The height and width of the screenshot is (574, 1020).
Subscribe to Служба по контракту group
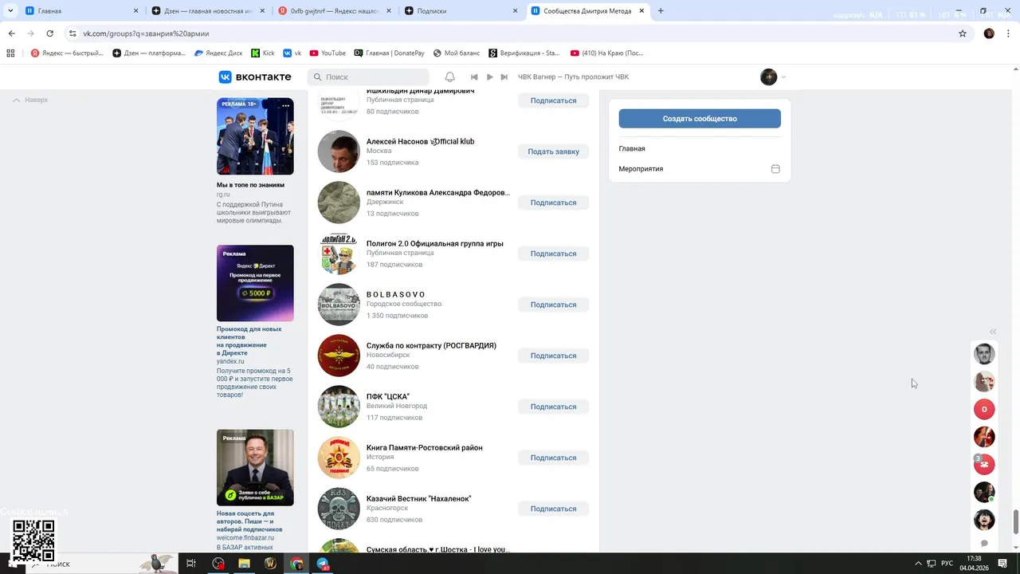[553, 356]
